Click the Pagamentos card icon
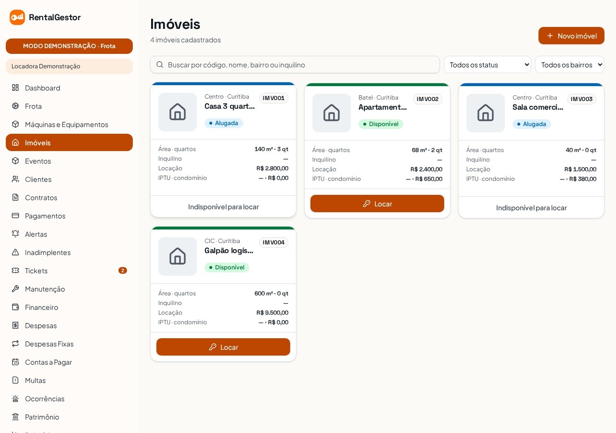 pyautogui.click(x=15, y=216)
